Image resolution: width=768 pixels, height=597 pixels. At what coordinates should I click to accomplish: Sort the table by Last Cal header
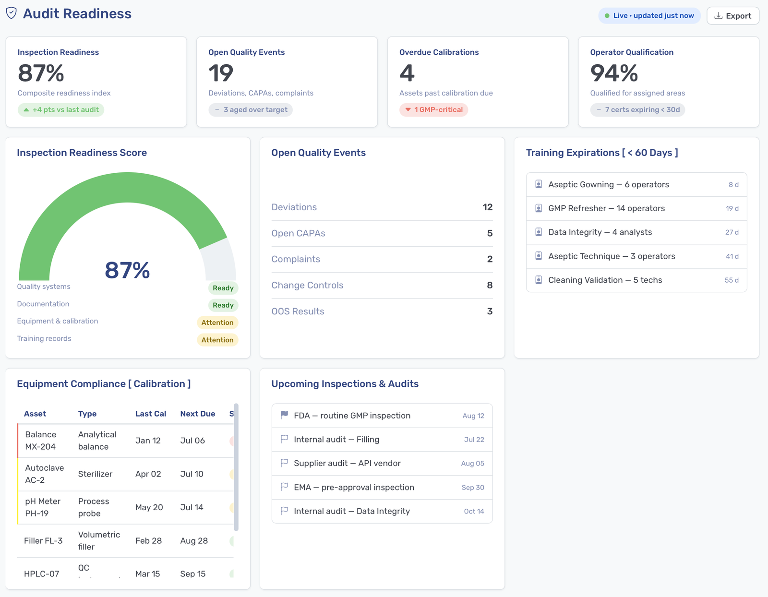pos(151,414)
